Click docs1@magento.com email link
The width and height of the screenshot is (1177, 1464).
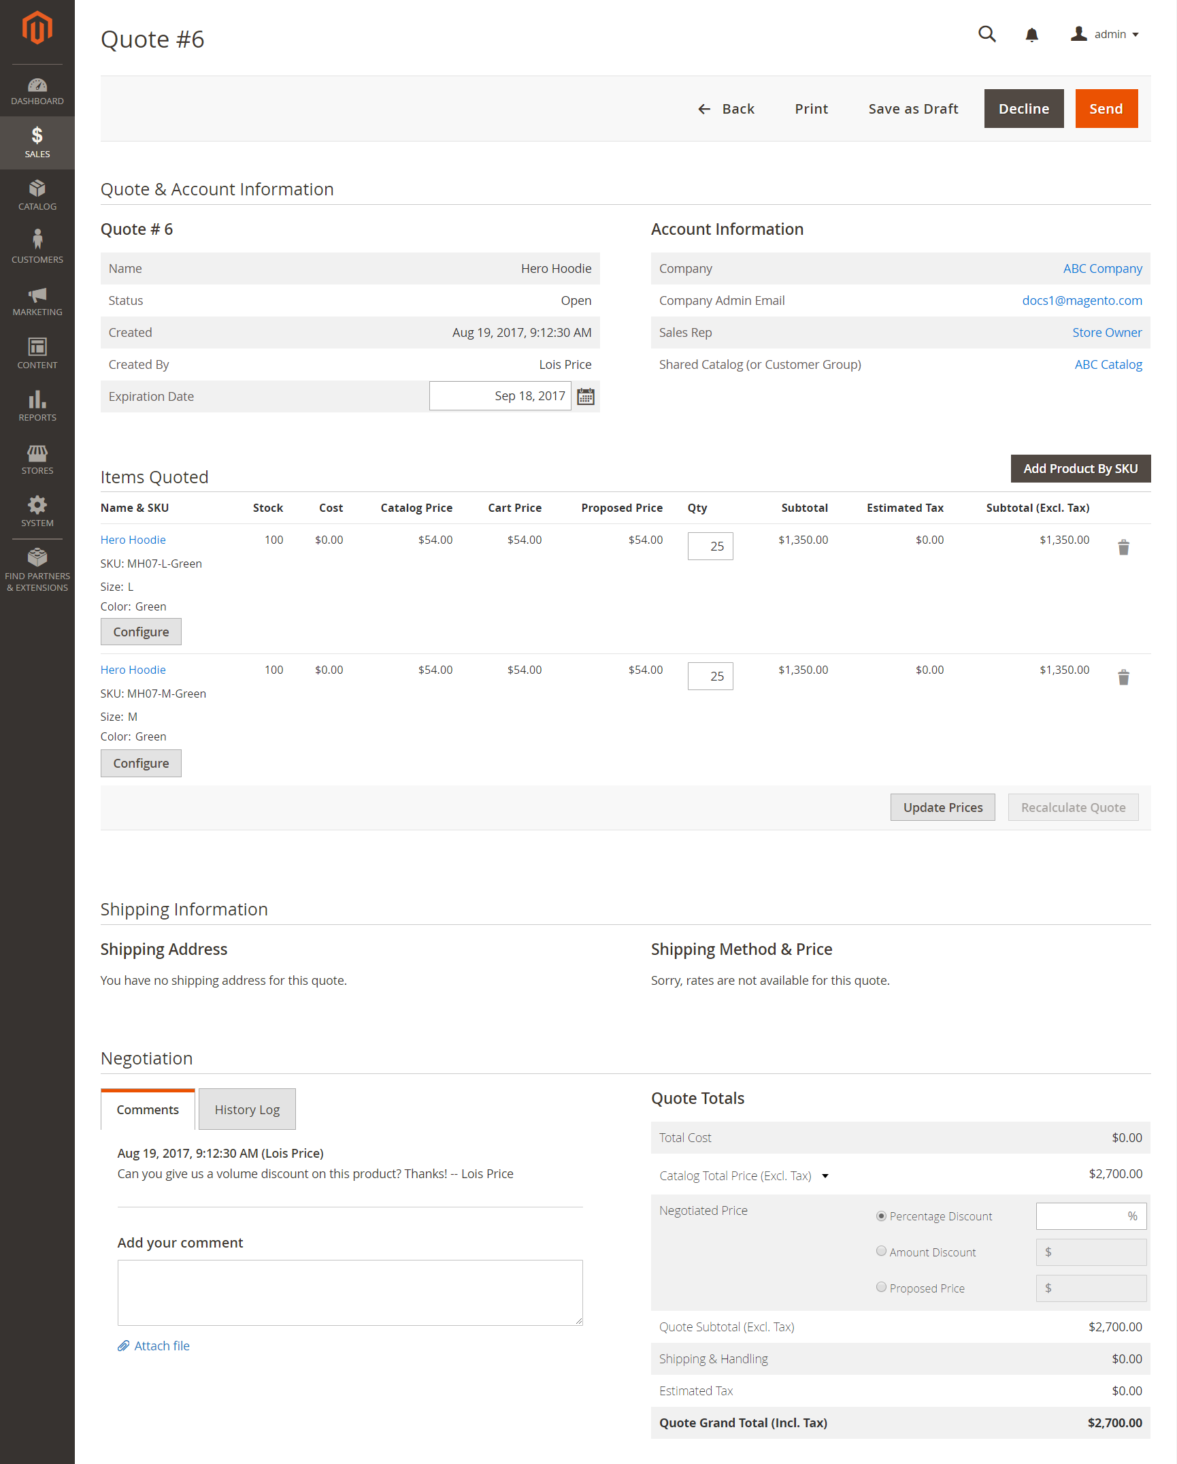tap(1082, 301)
